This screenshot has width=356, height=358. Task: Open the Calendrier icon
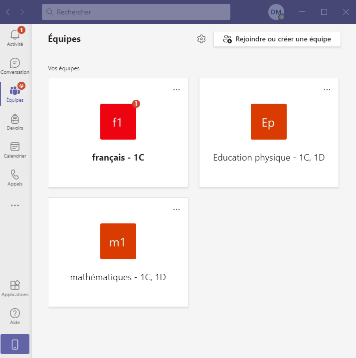(x=15, y=147)
